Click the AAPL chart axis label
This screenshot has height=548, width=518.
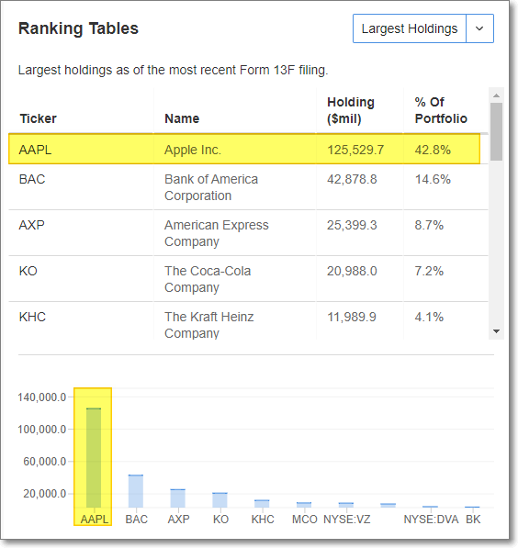(x=95, y=520)
